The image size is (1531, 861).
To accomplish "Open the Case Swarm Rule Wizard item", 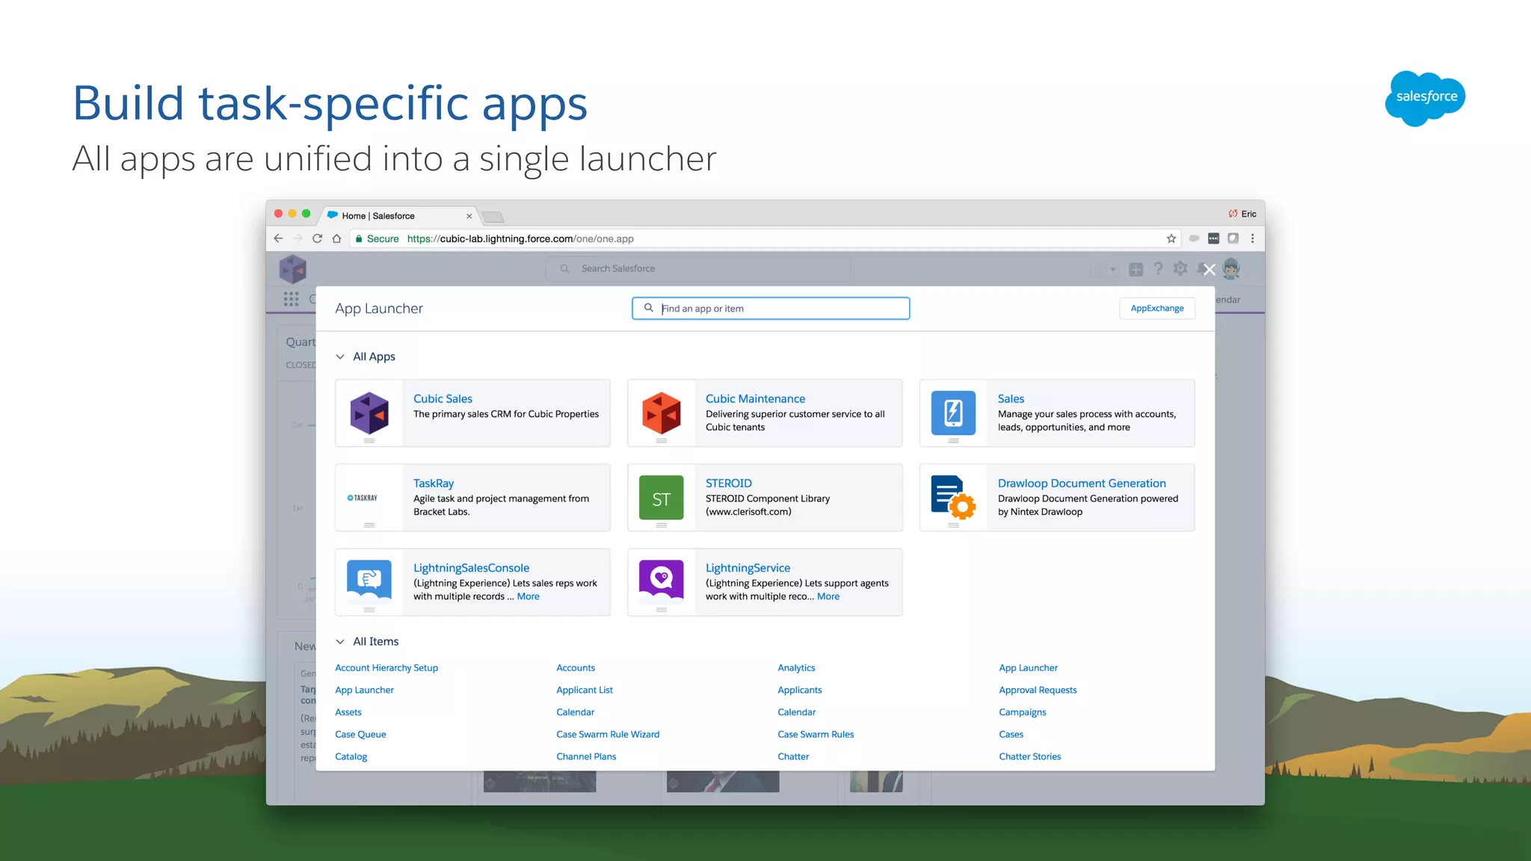I will pyautogui.click(x=608, y=735).
